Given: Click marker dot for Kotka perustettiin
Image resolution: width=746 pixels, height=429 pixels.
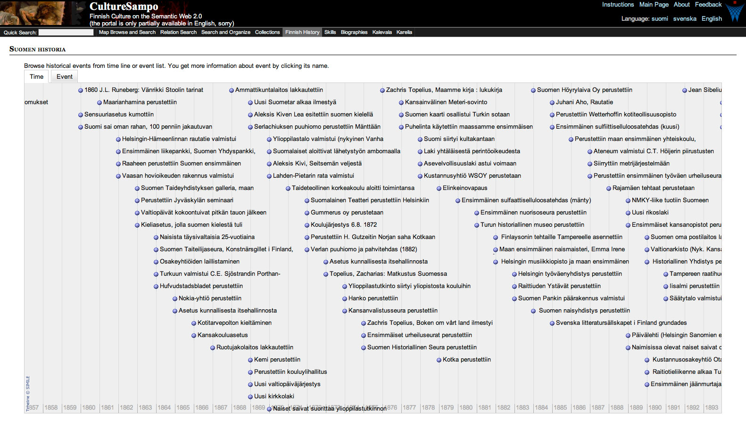Looking at the screenshot, I should pyautogui.click(x=439, y=360).
